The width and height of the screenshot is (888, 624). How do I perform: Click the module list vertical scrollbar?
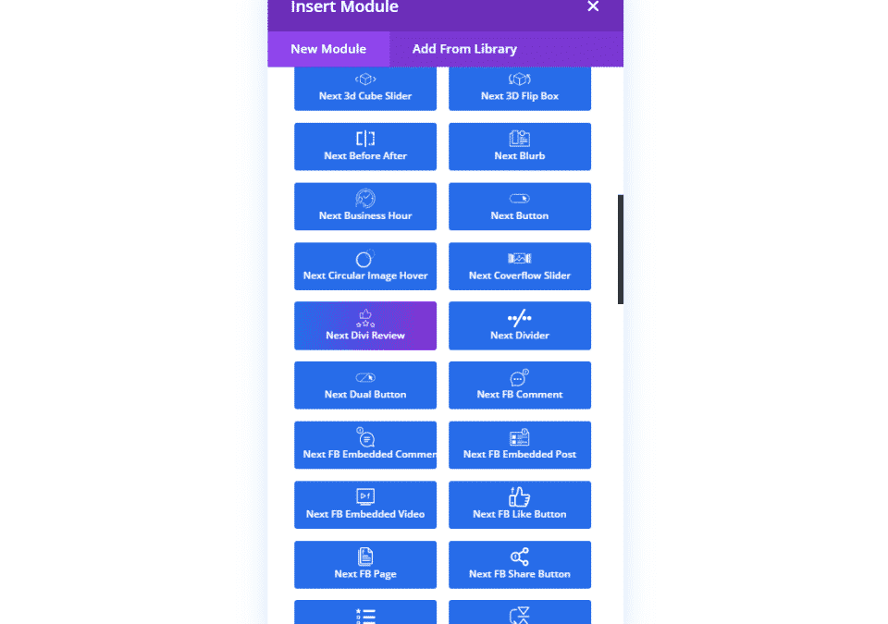621,250
